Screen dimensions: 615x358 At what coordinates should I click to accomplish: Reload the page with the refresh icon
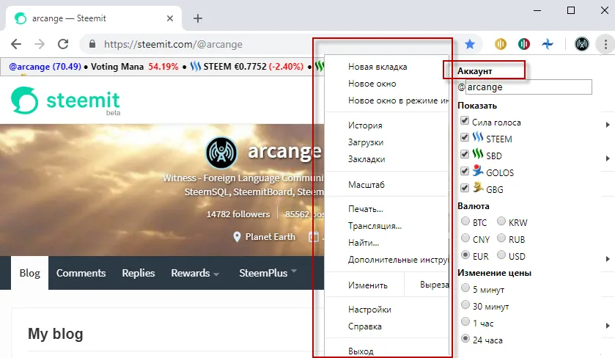(x=63, y=44)
